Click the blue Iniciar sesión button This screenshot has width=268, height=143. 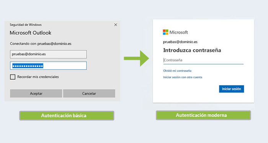pos(231,89)
